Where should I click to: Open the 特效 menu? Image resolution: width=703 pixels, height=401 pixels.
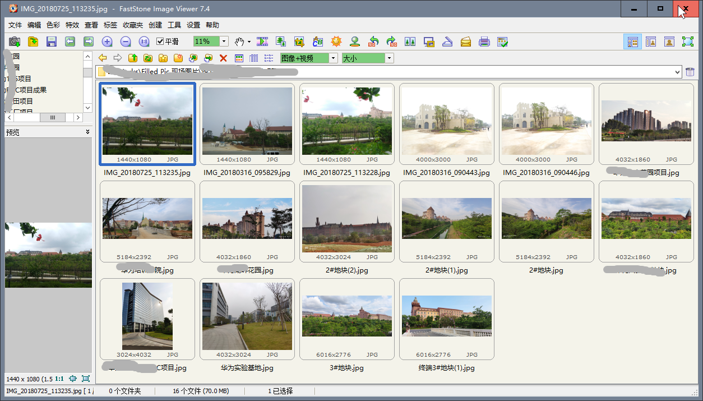coord(72,25)
